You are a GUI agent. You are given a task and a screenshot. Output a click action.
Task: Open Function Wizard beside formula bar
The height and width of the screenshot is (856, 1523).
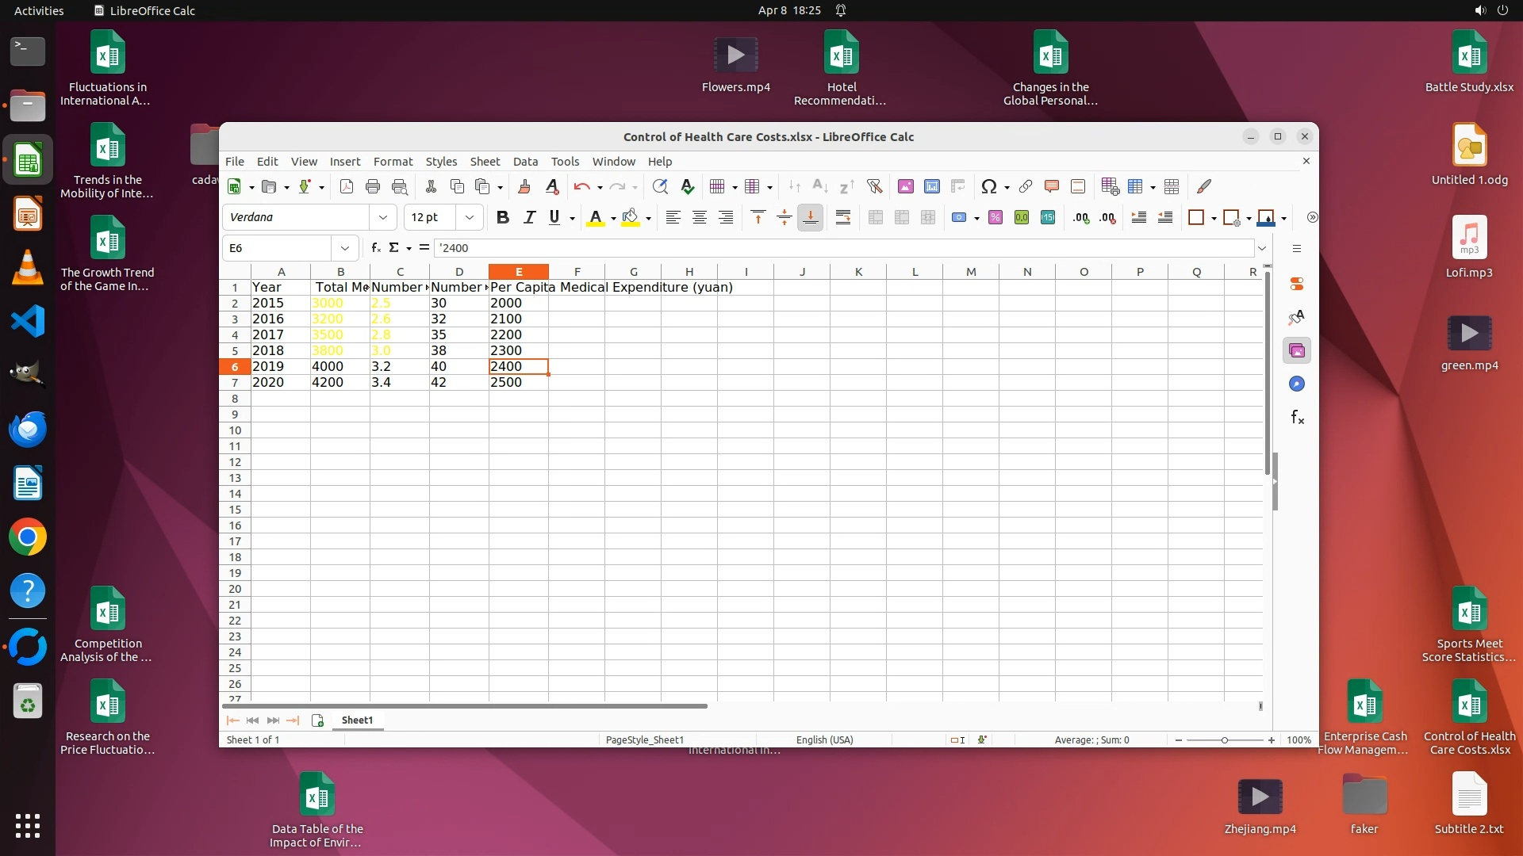(376, 247)
